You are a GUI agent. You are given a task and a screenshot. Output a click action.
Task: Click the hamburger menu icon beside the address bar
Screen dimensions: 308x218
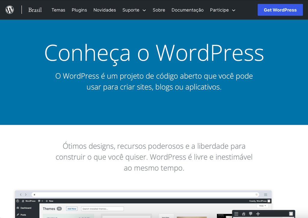(265, 194)
